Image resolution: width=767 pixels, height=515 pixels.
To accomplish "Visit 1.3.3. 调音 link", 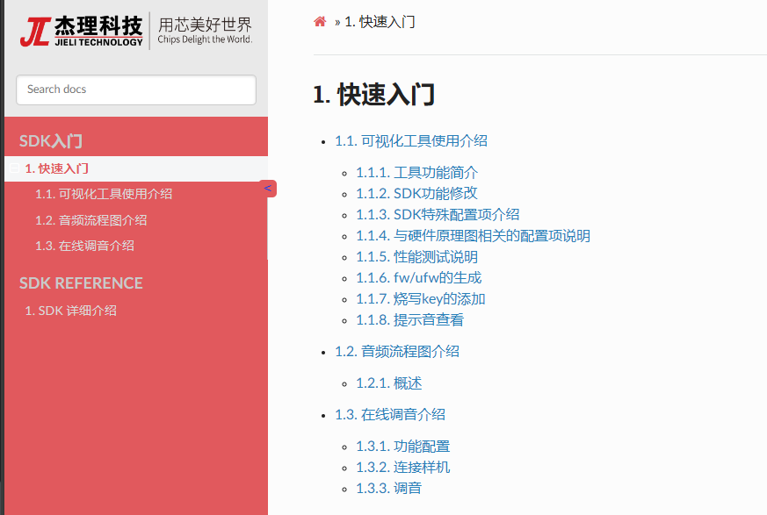I will click(x=389, y=489).
